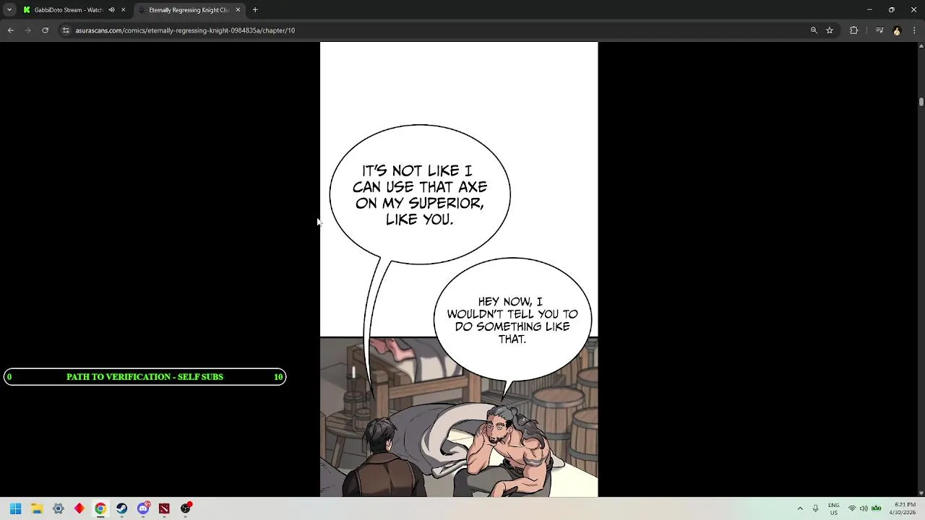The image size is (925, 520).
Task: Open Steam from the taskbar
Action: [x=121, y=508]
